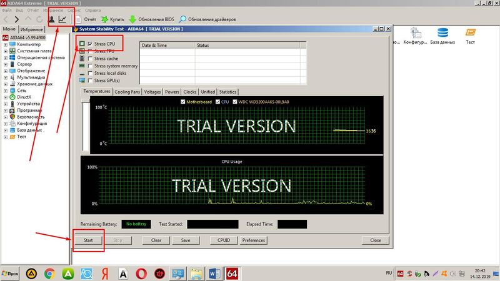Open the system stability graph toolbar icon

(62, 19)
